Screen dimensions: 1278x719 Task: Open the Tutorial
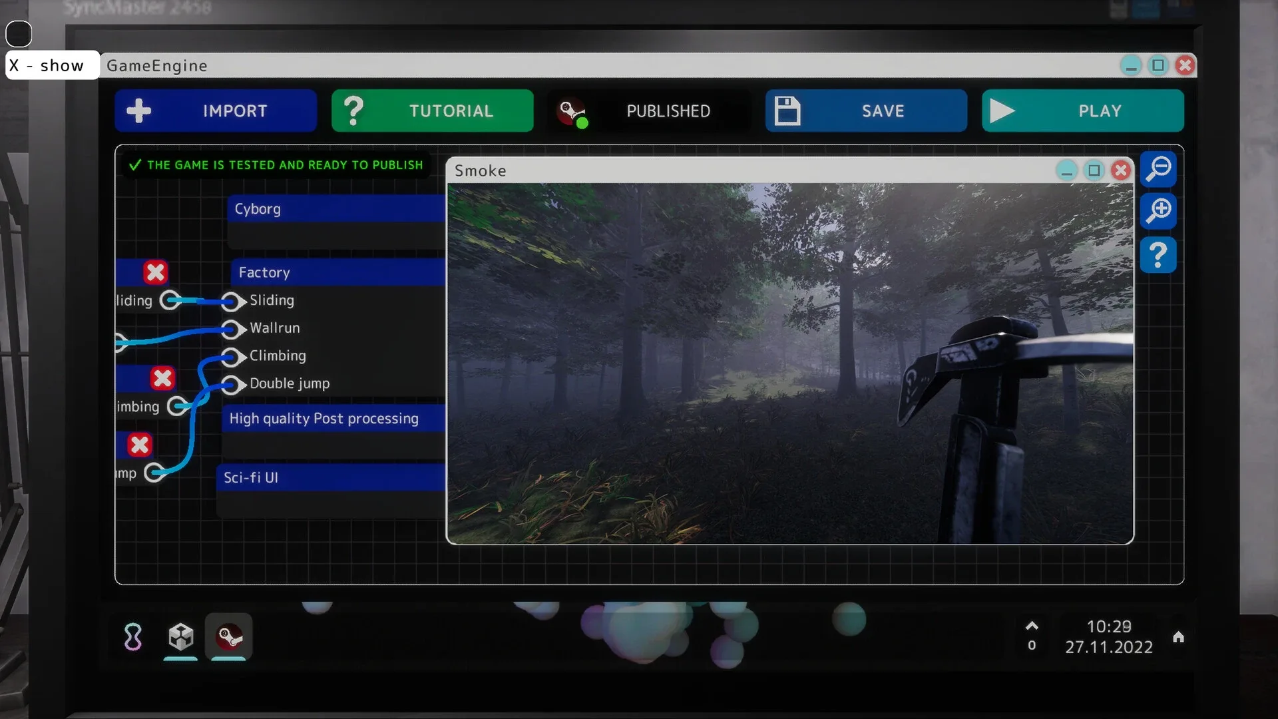click(432, 111)
